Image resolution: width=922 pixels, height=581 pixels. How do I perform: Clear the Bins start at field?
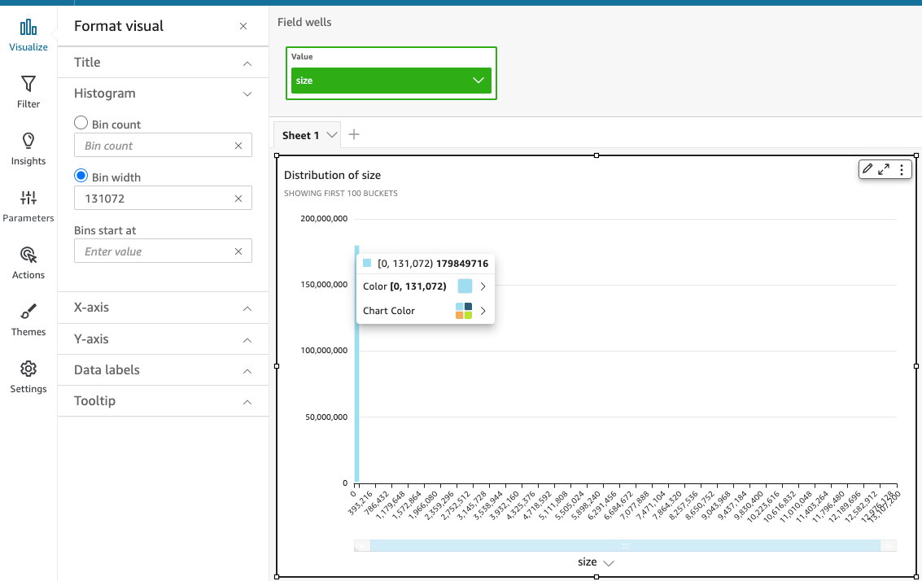(238, 251)
